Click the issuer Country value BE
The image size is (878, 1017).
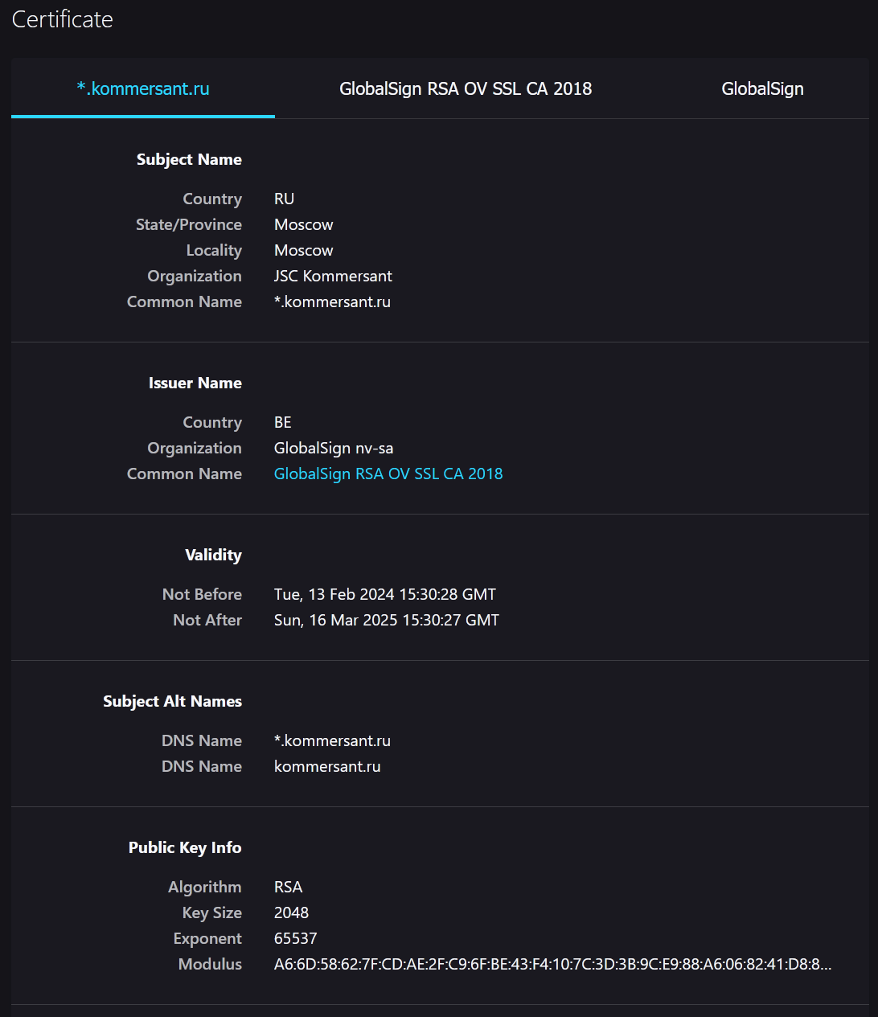click(283, 422)
